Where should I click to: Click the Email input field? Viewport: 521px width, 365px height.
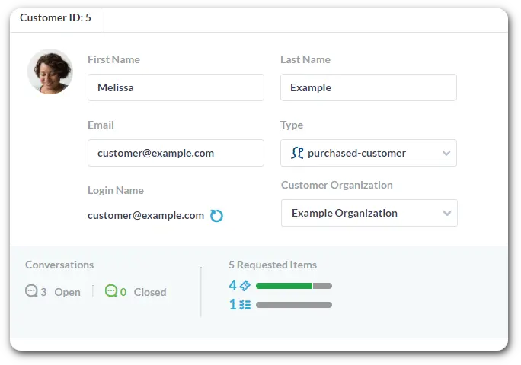coord(175,153)
